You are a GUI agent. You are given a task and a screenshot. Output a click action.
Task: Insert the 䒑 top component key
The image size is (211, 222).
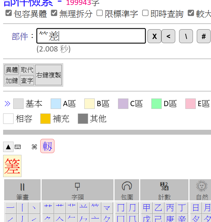pos(83,208)
